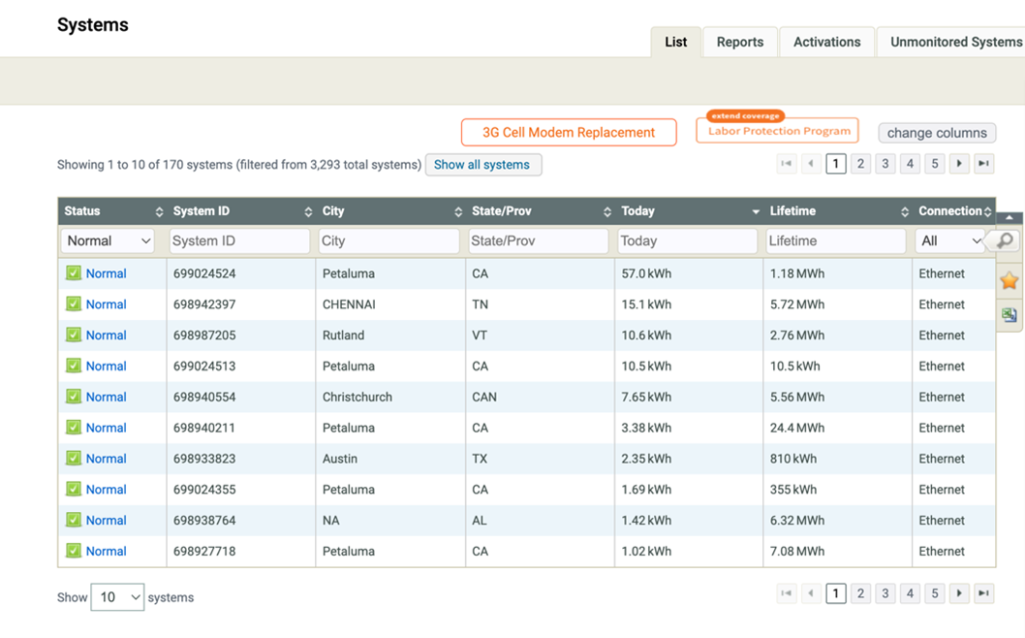Click the green status icon for system 699024524
The image size is (1025, 638).
(x=74, y=272)
